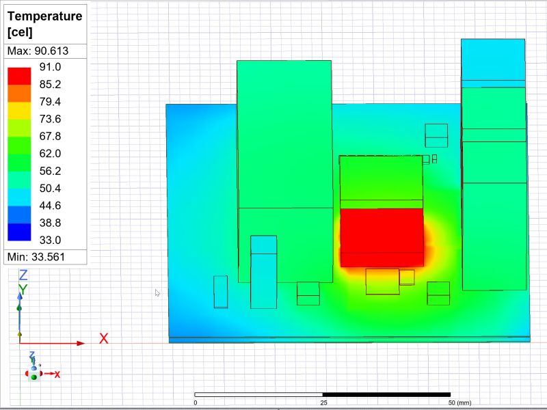Click the yellow legend color band
Viewport: 547px width, 410px height.
19,110
